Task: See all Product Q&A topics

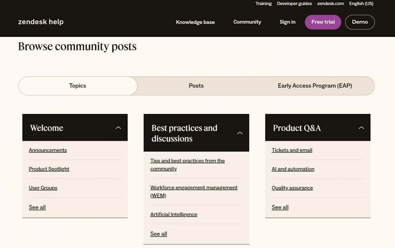Action: [x=280, y=207]
